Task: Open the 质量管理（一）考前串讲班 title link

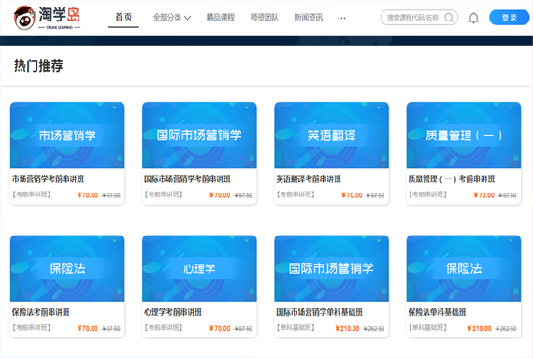Action: click(x=452, y=179)
